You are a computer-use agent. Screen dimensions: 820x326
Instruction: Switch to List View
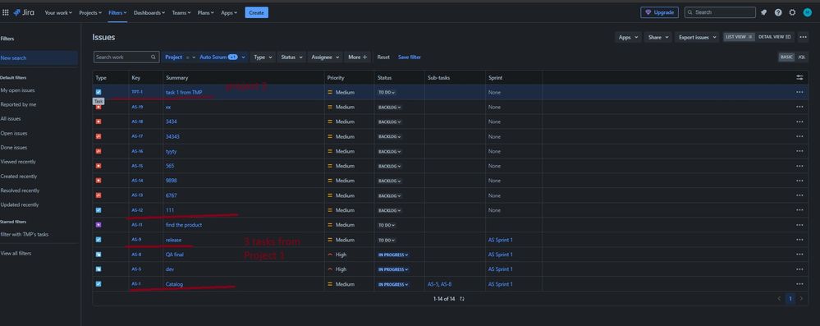(739, 37)
